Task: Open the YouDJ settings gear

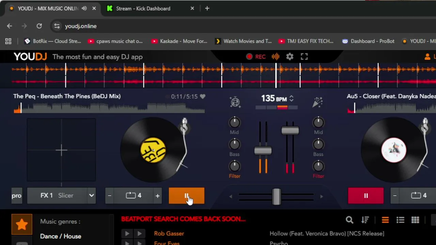Action: click(x=290, y=57)
